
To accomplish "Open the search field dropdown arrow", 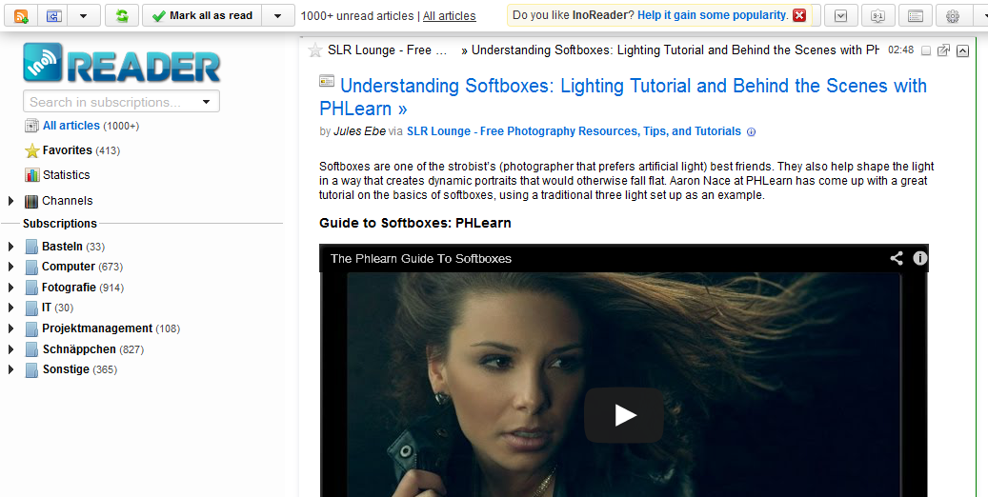I will tap(206, 102).
